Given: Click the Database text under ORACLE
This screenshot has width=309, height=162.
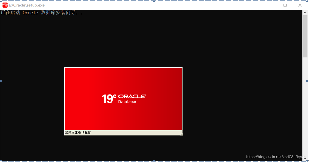Looking at the screenshot, I should coord(127,102).
